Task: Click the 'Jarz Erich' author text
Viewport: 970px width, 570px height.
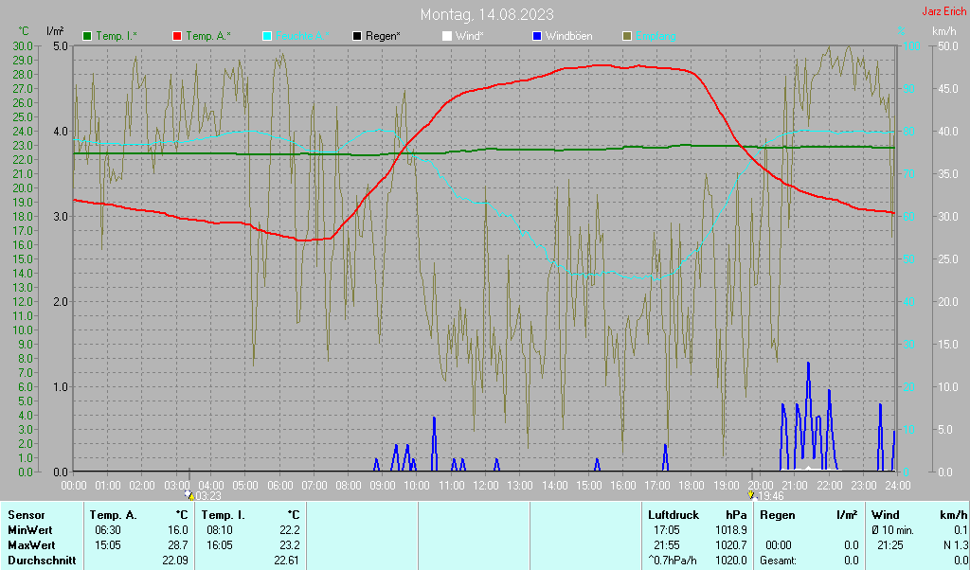Action: click(943, 11)
